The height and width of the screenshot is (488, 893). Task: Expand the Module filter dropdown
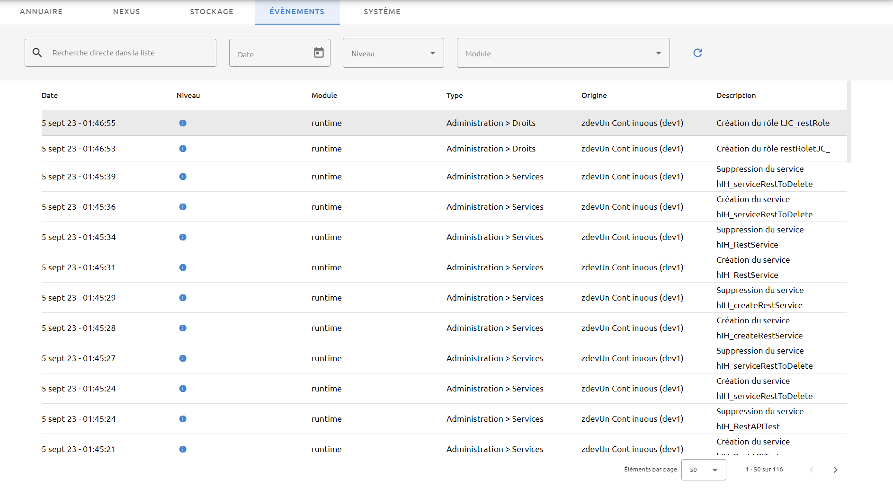coord(563,53)
